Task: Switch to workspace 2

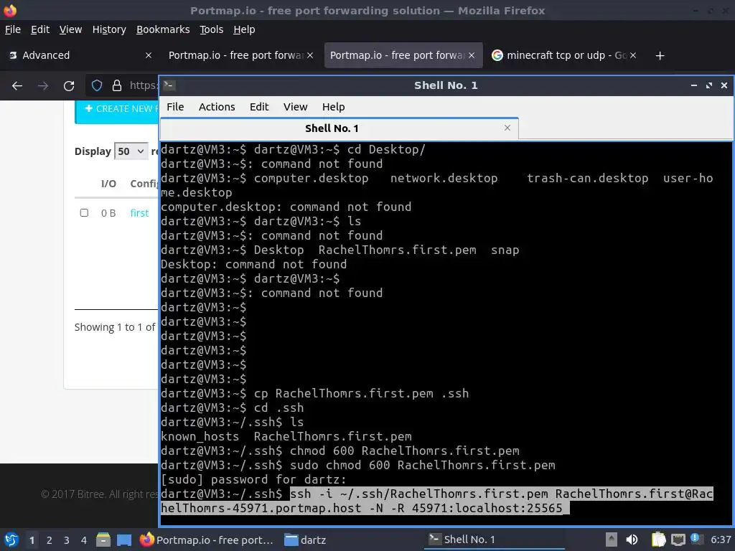Action: point(50,540)
